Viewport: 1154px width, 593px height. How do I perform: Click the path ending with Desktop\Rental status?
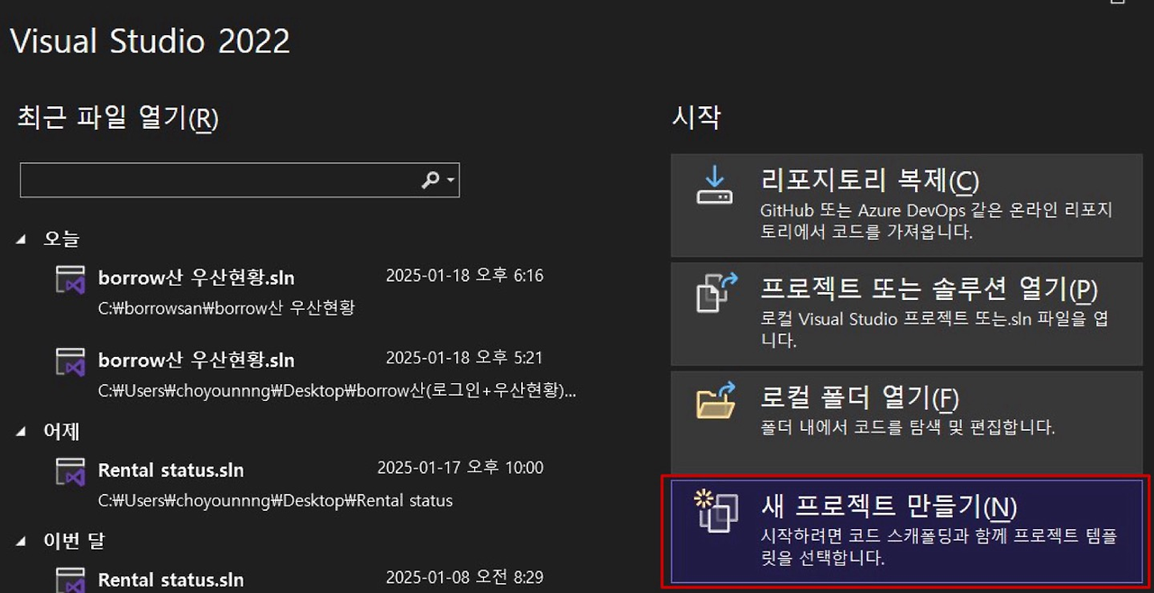click(x=275, y=500)
